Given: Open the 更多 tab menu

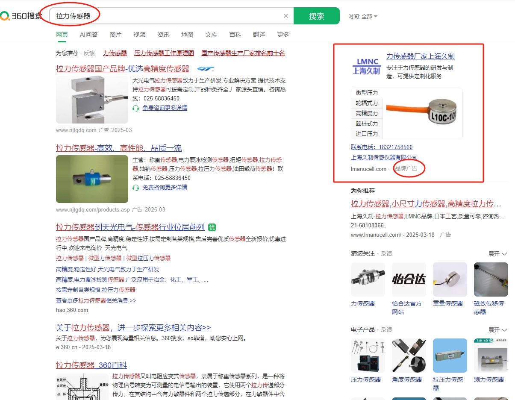Looking at the screenshot, I should [283, 35].
